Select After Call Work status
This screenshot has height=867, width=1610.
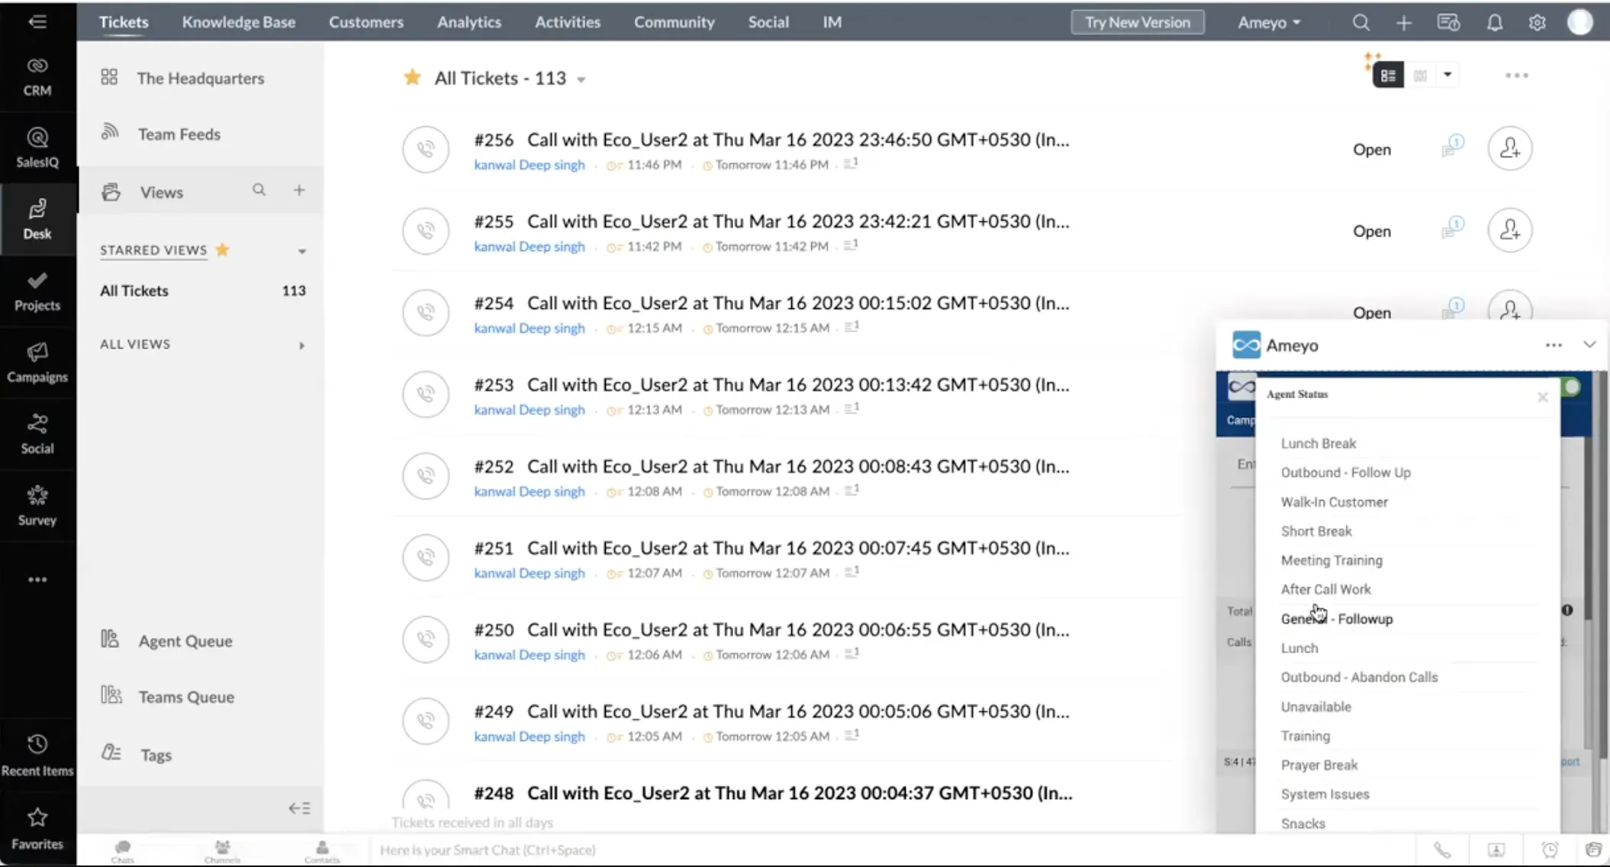pyautogui.click(x=1325, y=589)
